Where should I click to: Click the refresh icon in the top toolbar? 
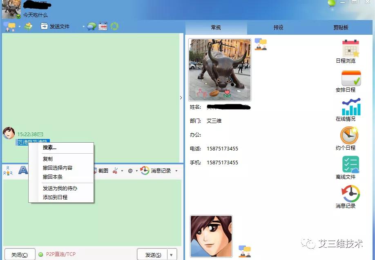point(114,25)
